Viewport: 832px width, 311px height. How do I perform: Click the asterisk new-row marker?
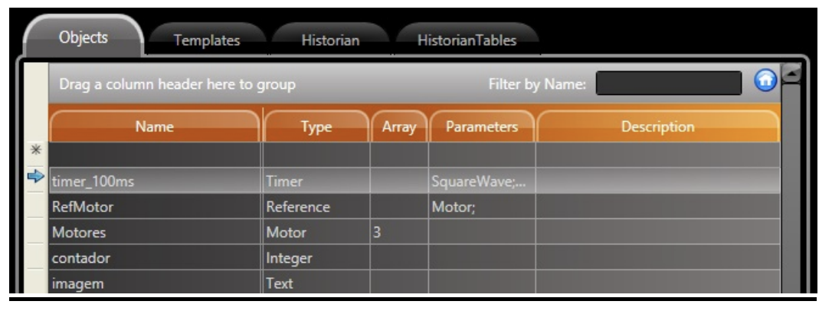point(36,150)
